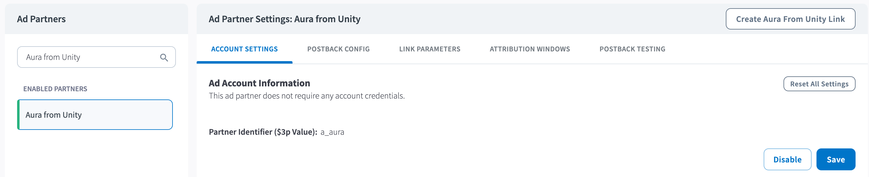Click the Enabled Partners section label
The width and height of the screenshot is (869, 177).
55,89
